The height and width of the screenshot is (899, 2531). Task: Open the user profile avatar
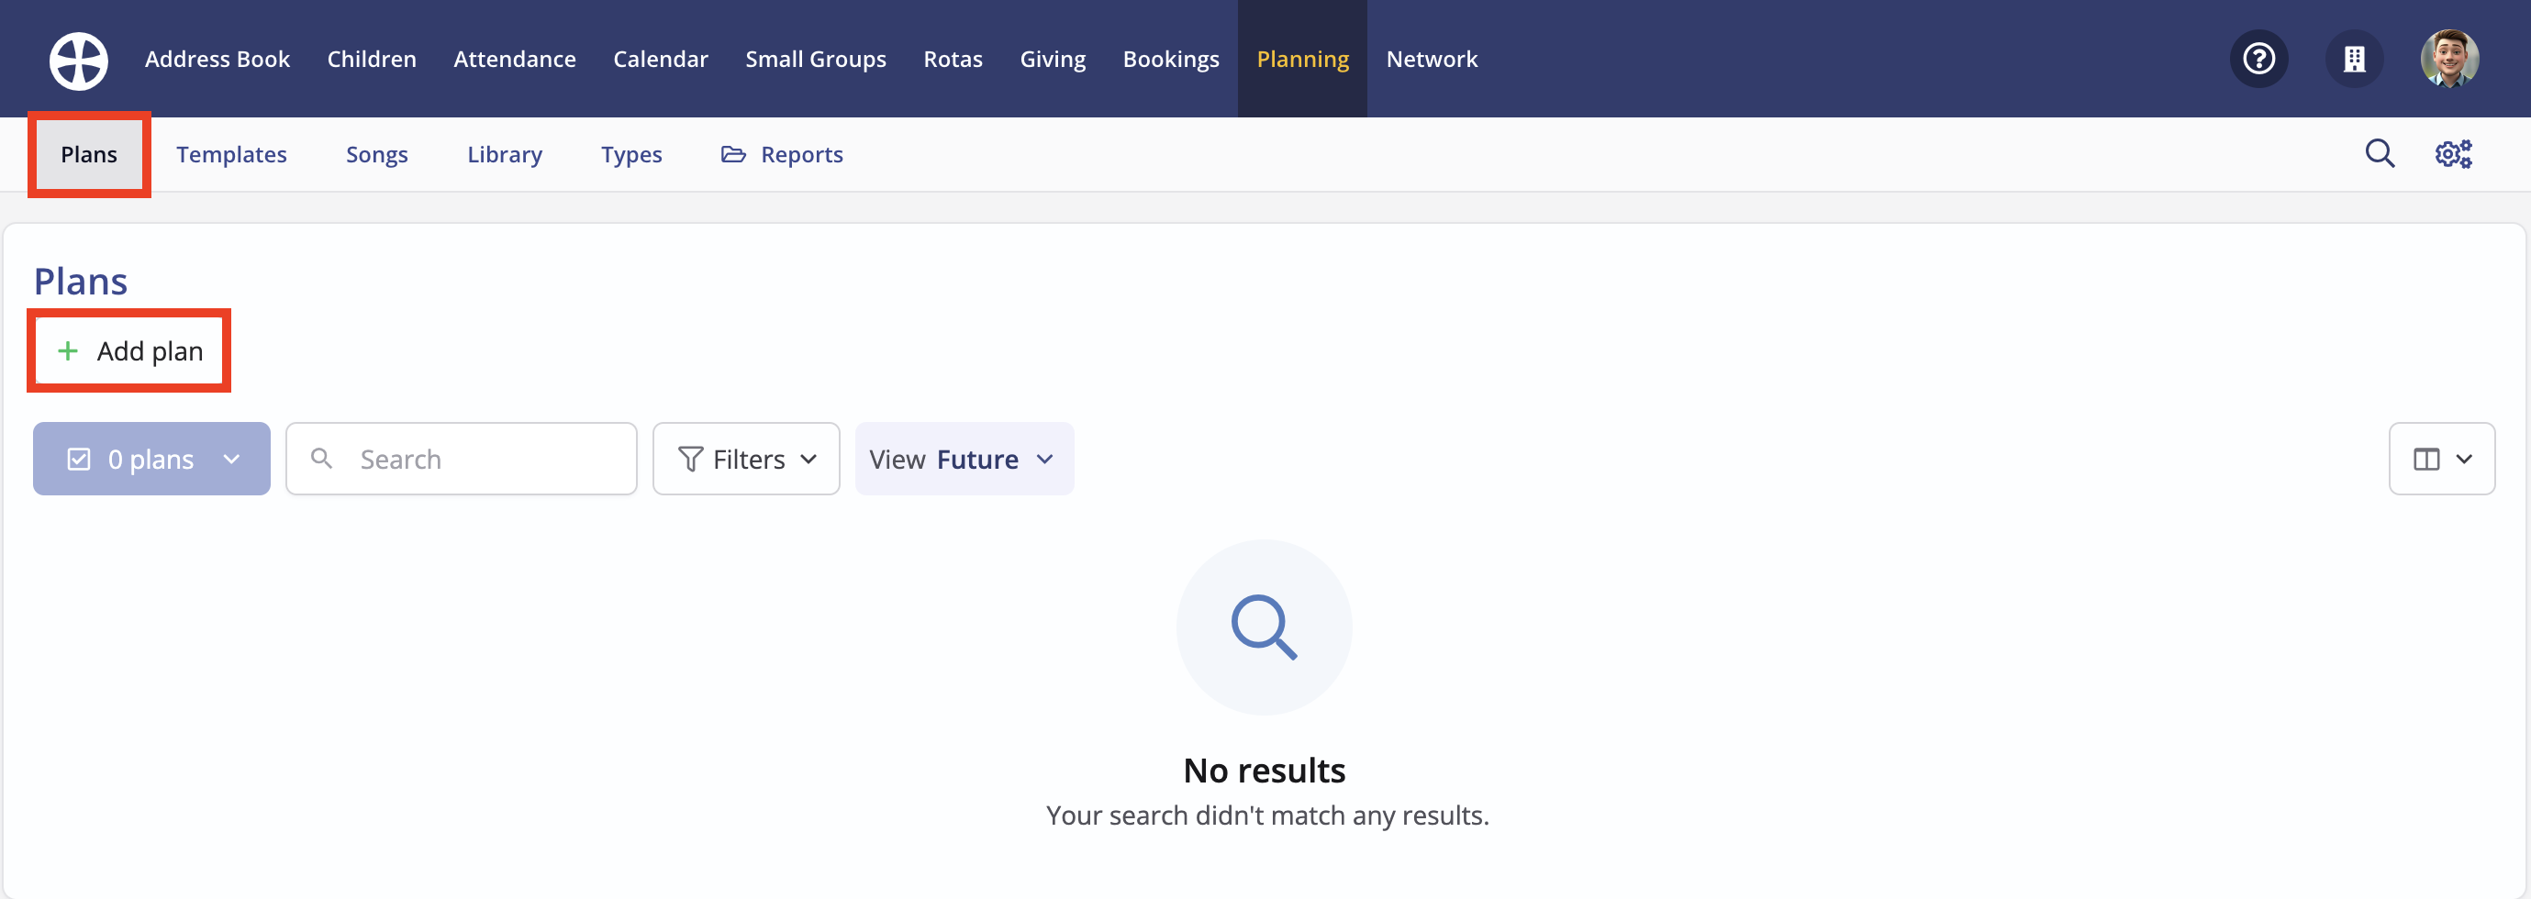click(x=2449, y=59)
